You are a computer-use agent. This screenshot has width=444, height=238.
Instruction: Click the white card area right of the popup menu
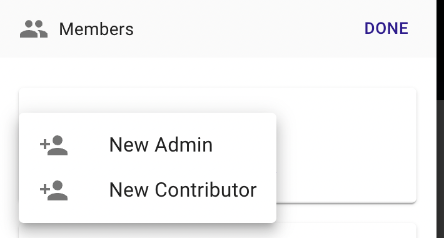pos(346,145)
